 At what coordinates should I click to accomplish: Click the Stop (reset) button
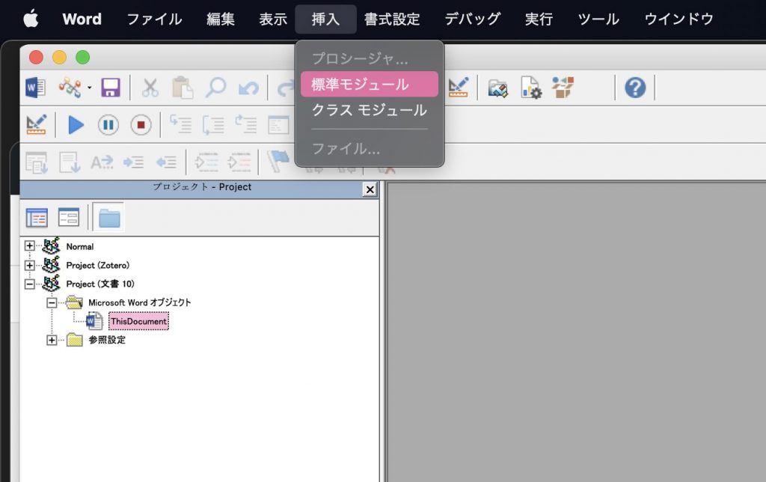[x=141, y=124]
